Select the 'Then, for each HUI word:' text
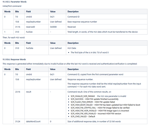Screen dimensions: 150x126 (14, 37)
